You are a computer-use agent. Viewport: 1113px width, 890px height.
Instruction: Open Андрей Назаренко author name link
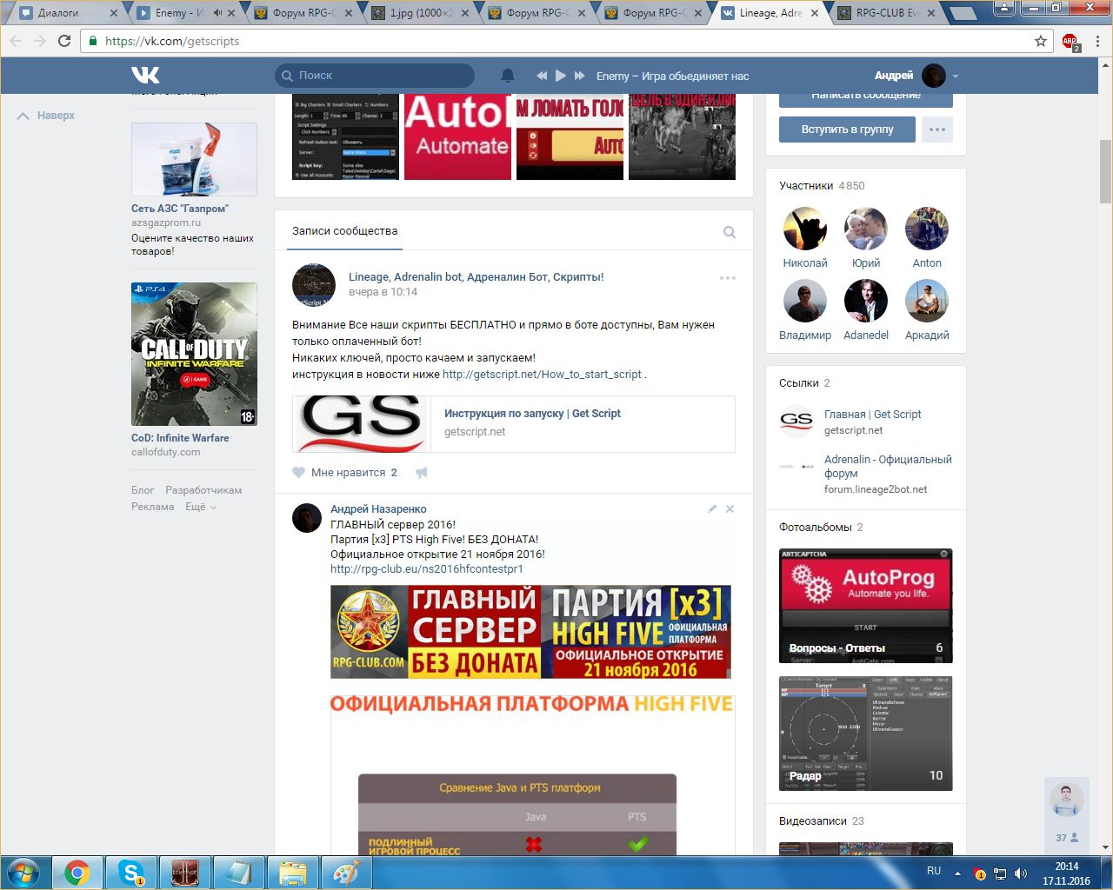378,509
